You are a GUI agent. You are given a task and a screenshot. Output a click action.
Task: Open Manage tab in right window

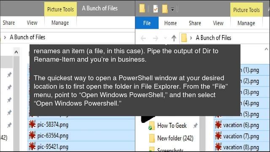[x=246, y=23]
